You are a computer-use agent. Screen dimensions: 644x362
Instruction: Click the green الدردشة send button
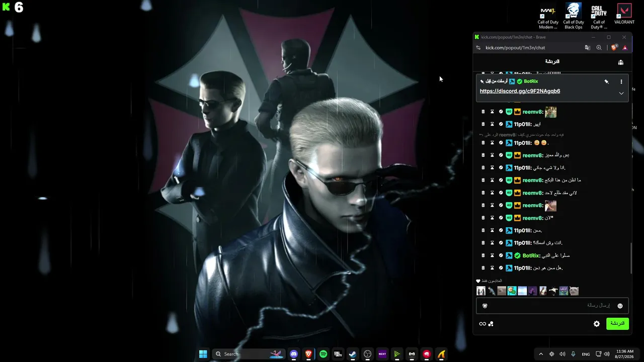pos(617,323)
